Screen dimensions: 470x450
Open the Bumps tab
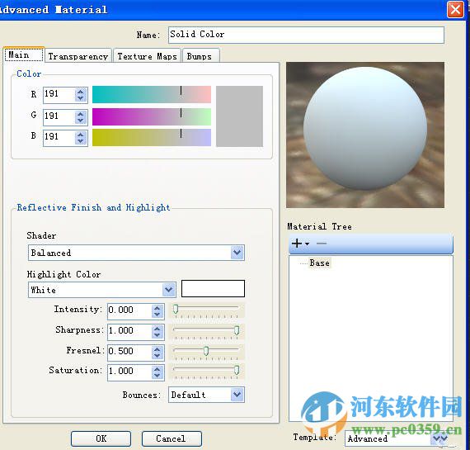(x=200, y=56)
